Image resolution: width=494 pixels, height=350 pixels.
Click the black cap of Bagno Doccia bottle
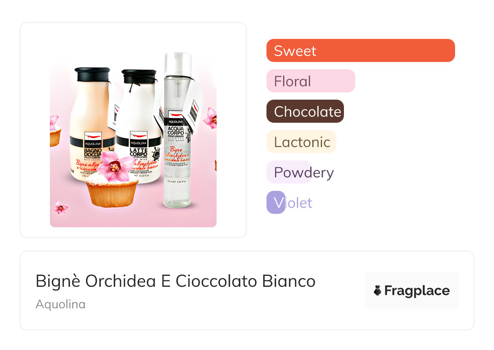click(92, 74)
